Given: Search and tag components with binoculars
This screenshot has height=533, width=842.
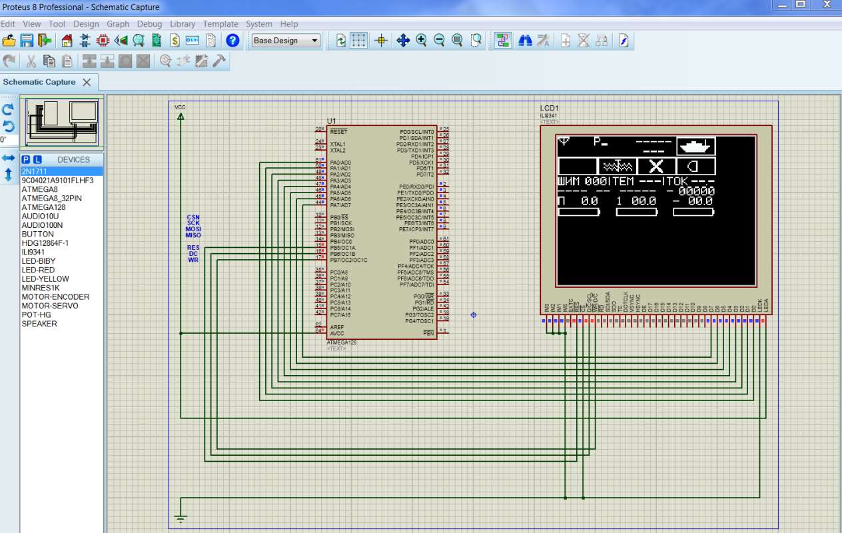Looking at the screenshot, I should point(525,41).
